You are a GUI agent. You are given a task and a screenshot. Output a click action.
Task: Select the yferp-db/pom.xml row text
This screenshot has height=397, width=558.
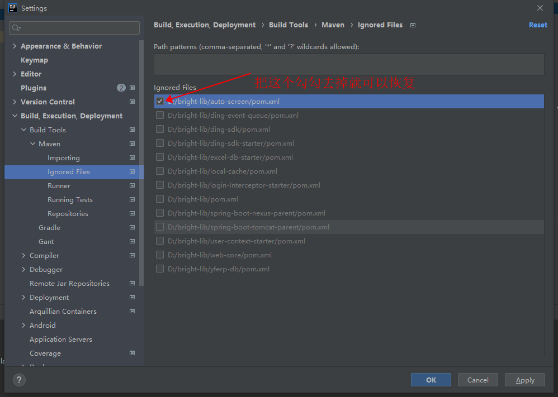[219, 269]
